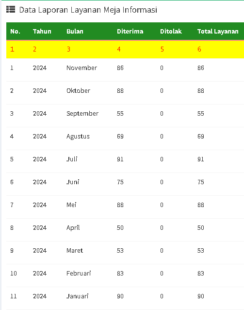This screenshot has height=310, width=244.
Task: Click the Bulan column header
Action: point(75,32)
